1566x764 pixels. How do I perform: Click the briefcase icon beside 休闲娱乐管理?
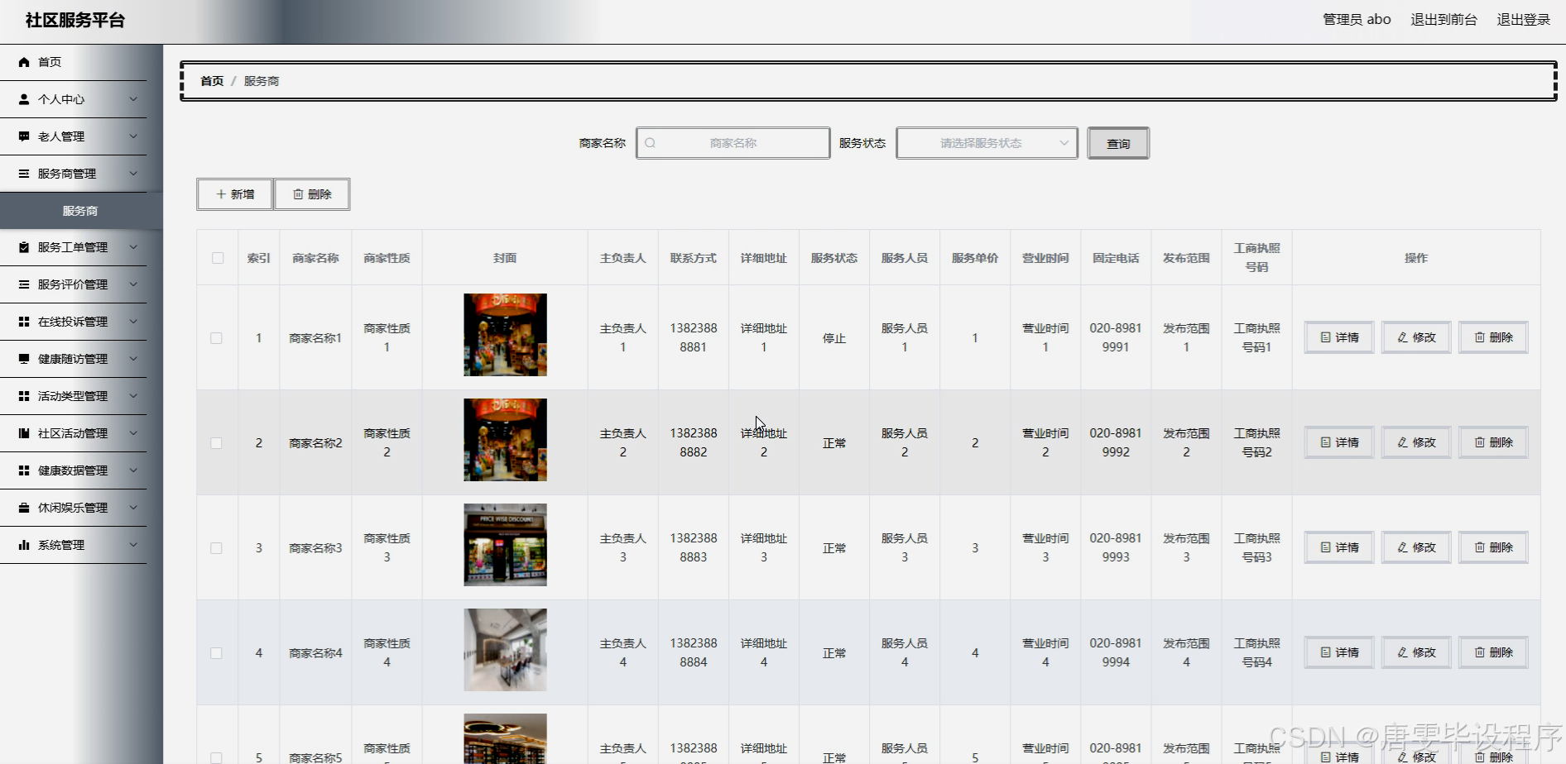[24, 508]
